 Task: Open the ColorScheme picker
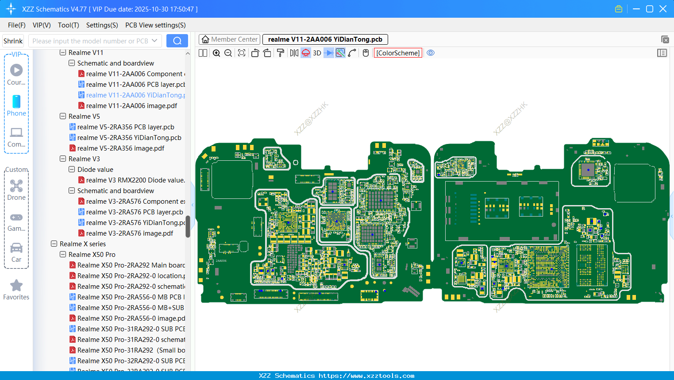398,53
